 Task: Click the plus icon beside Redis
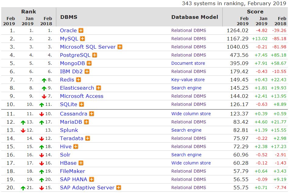(x=78, y=80)
